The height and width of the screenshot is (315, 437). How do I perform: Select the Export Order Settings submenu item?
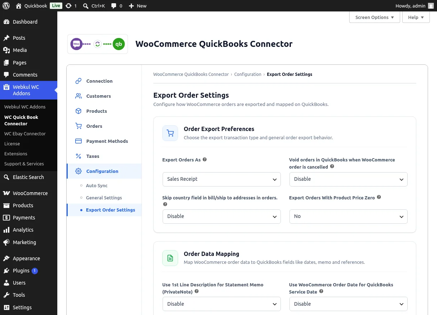[x=110, y=210]
